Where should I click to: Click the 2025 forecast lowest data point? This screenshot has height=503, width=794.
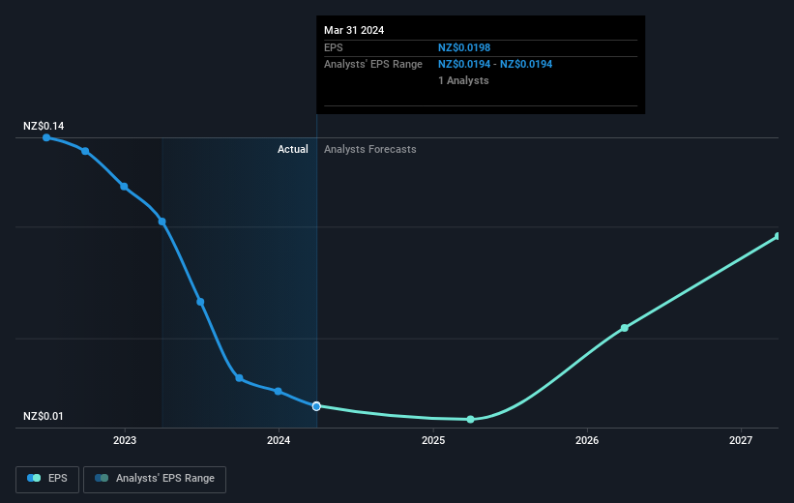470,419
